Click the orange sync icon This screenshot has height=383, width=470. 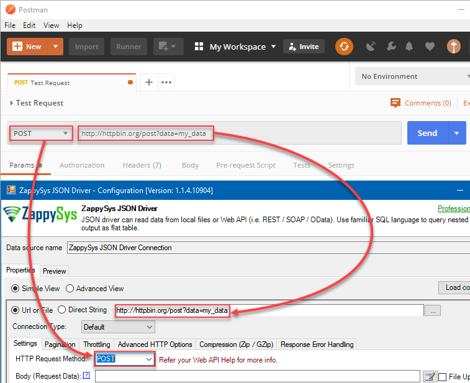(344, 47)
